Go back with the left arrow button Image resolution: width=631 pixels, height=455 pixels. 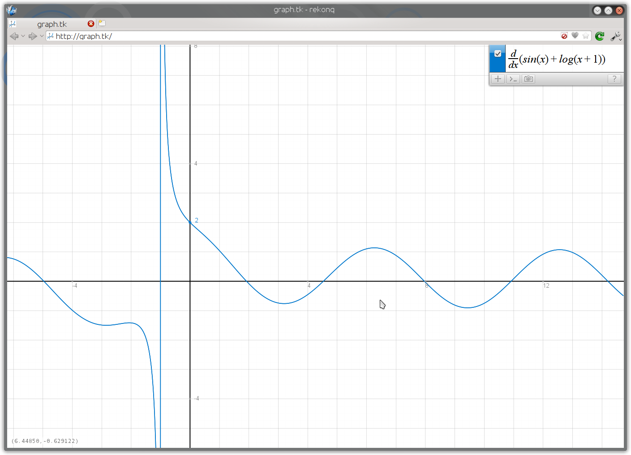point(14,36)
